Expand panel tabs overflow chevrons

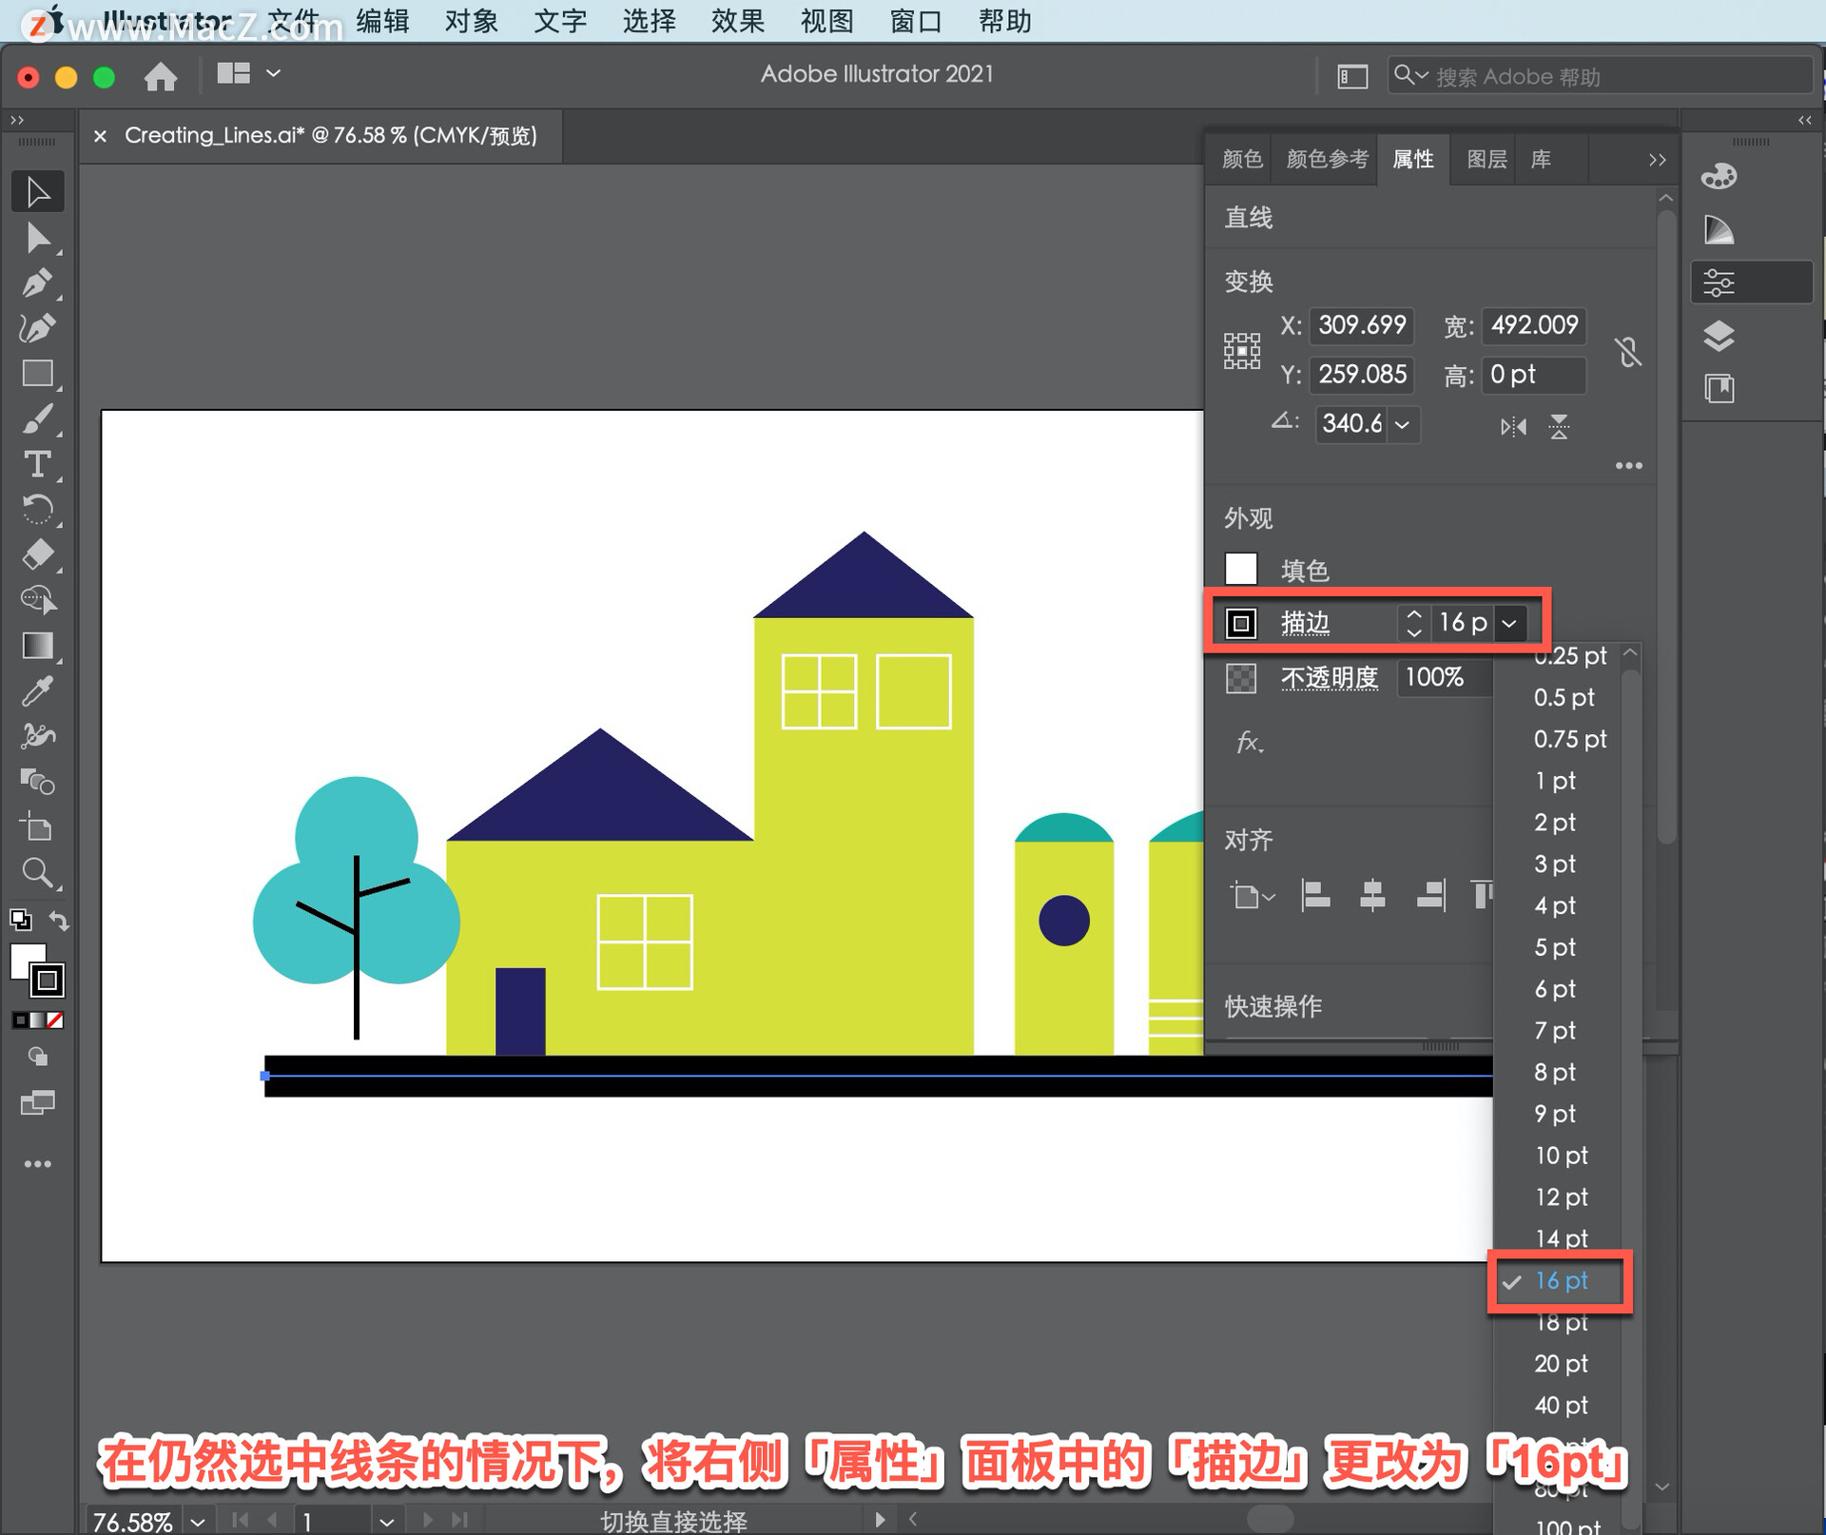1657,160
